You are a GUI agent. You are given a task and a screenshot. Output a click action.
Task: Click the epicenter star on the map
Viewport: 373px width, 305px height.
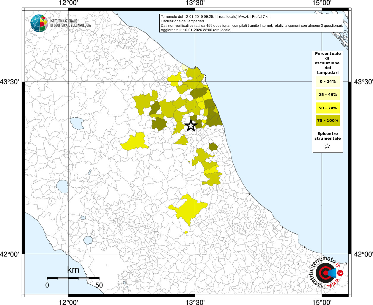tap(191, 125)
